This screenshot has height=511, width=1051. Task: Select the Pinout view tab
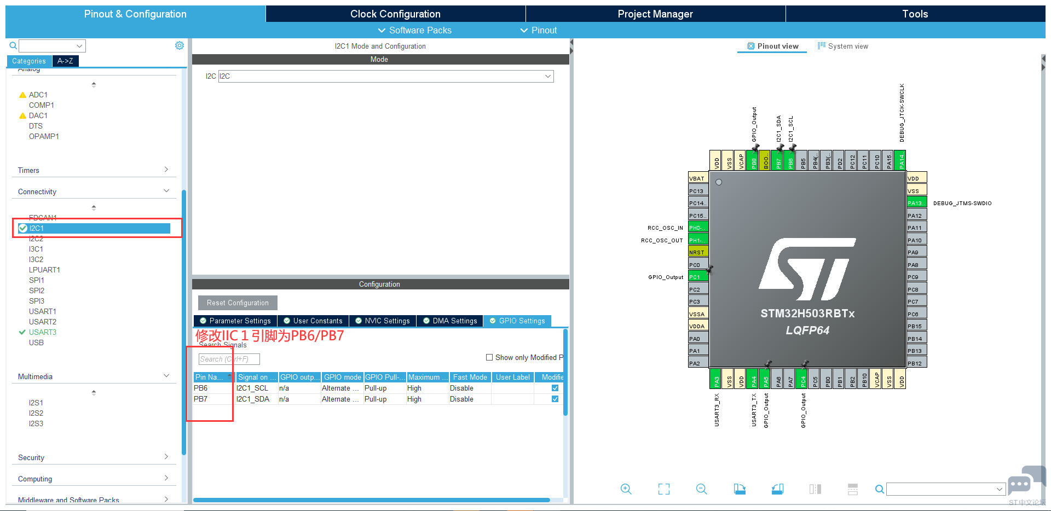(773, 46)
